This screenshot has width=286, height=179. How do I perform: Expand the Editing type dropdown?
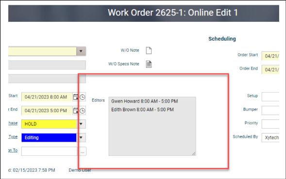point(81,137)
